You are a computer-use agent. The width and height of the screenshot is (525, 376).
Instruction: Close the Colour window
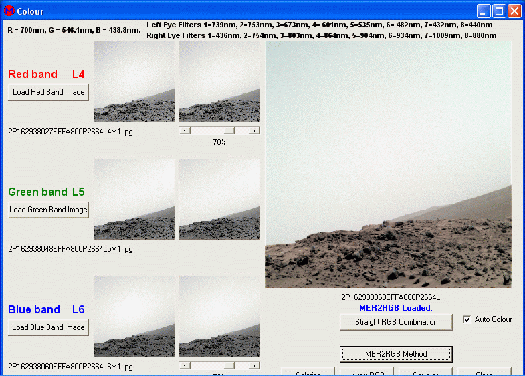[514, 11]
